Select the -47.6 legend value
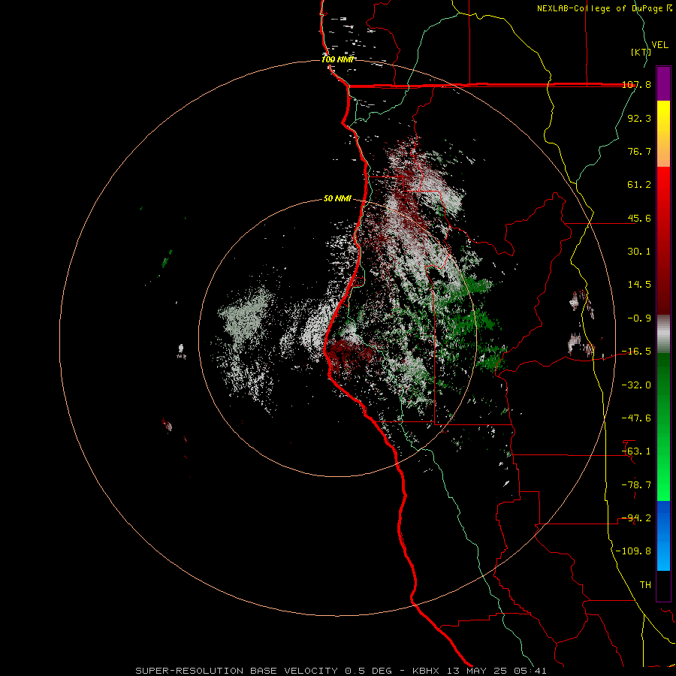This screenshot has width=676, height=676. tap(636, 418)
